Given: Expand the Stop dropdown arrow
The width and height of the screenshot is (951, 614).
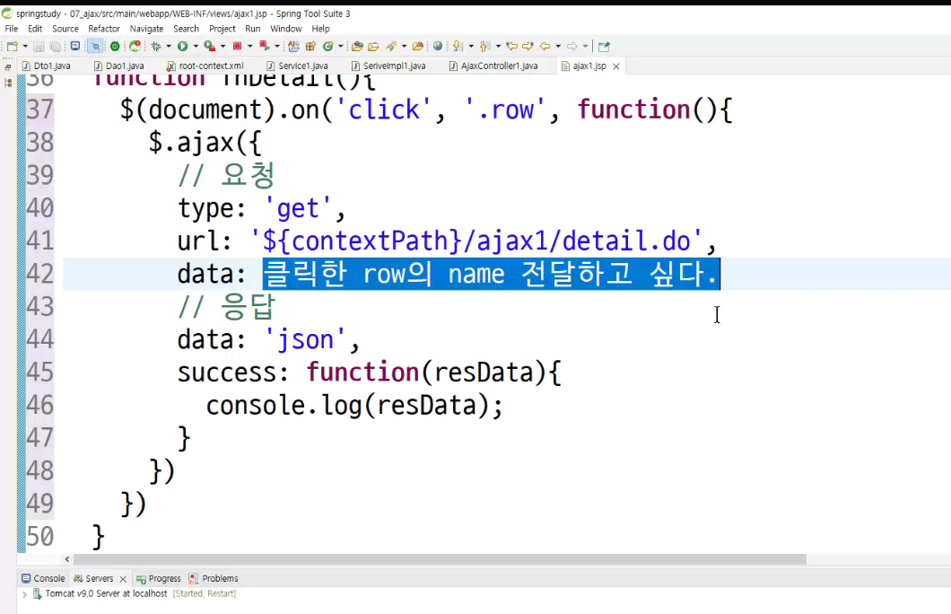Looking at the screenshot, I should [250, 46].
